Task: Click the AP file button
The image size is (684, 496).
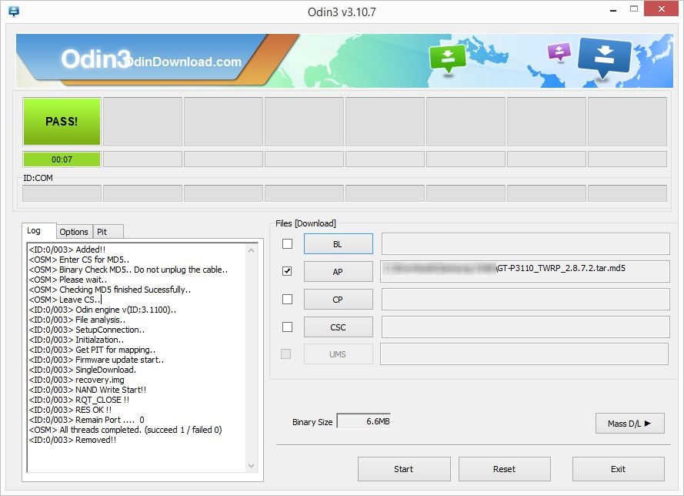Action: [x=338, y=272]
